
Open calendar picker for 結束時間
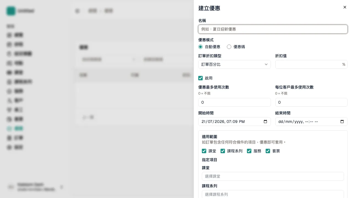click(x=342, y=122)
